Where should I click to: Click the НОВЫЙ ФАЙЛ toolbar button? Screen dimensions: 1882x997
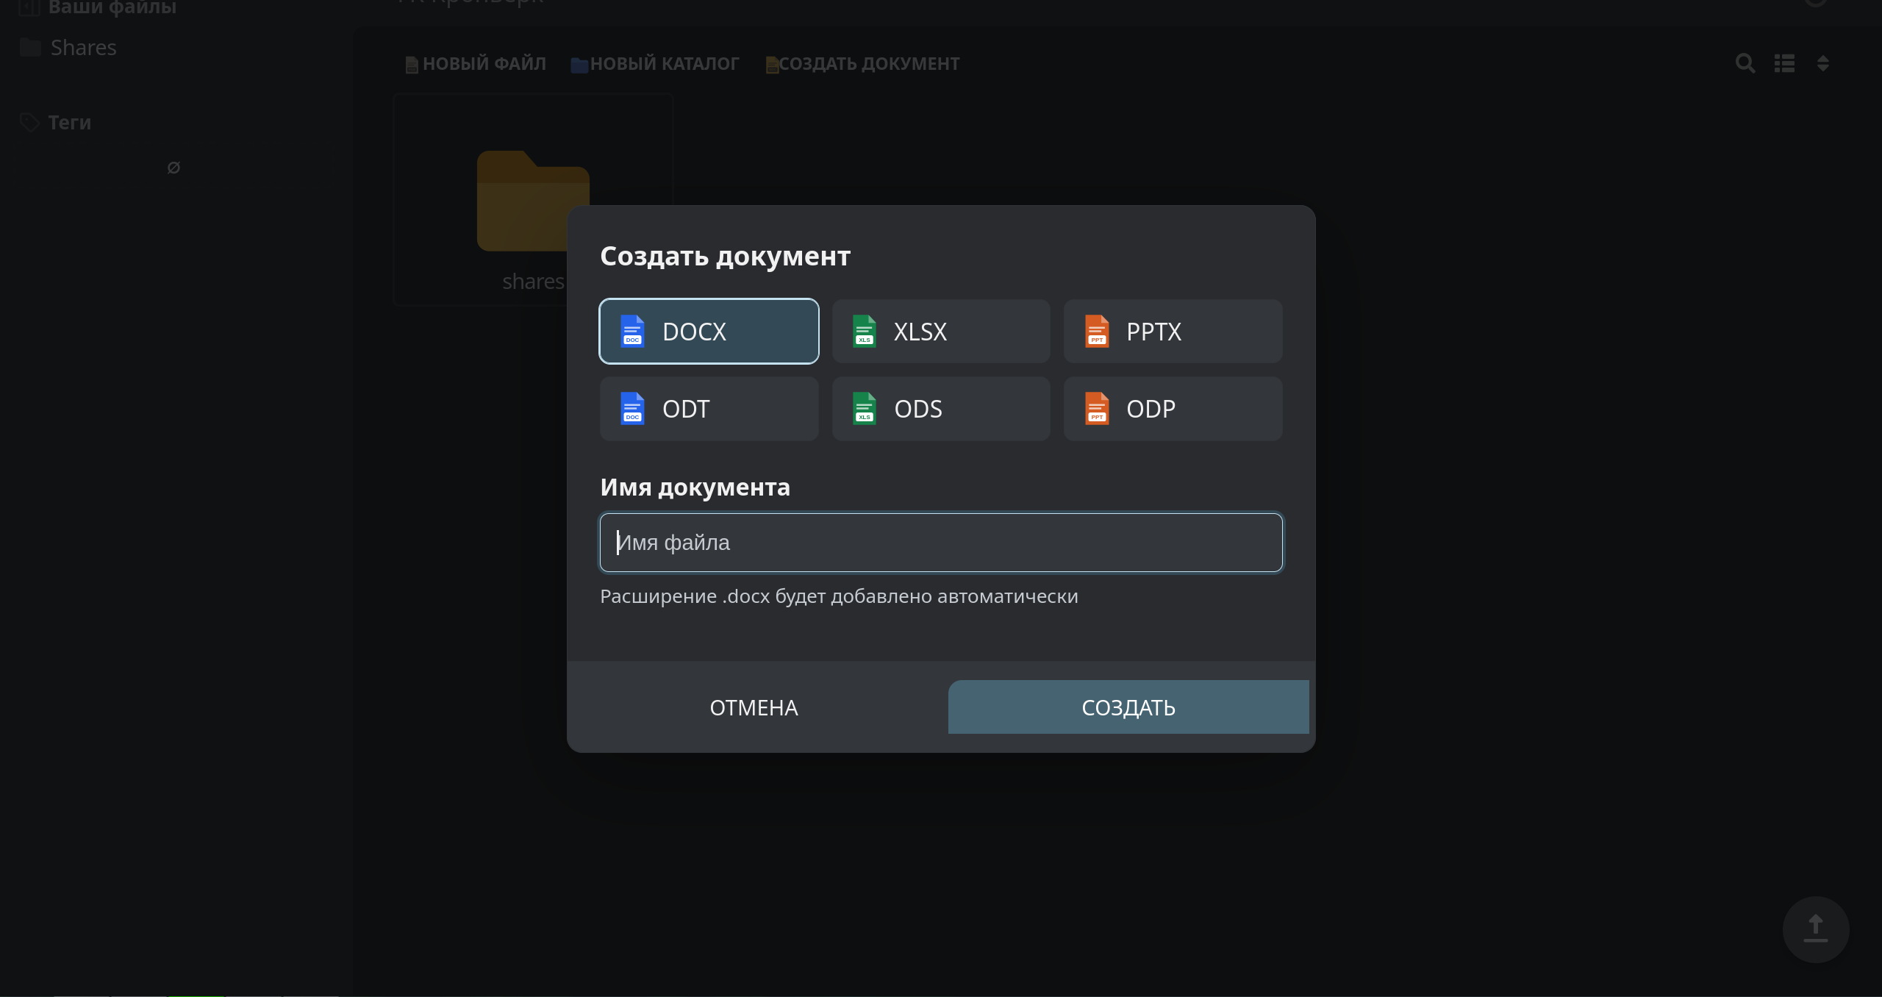(x=476, y=64)
